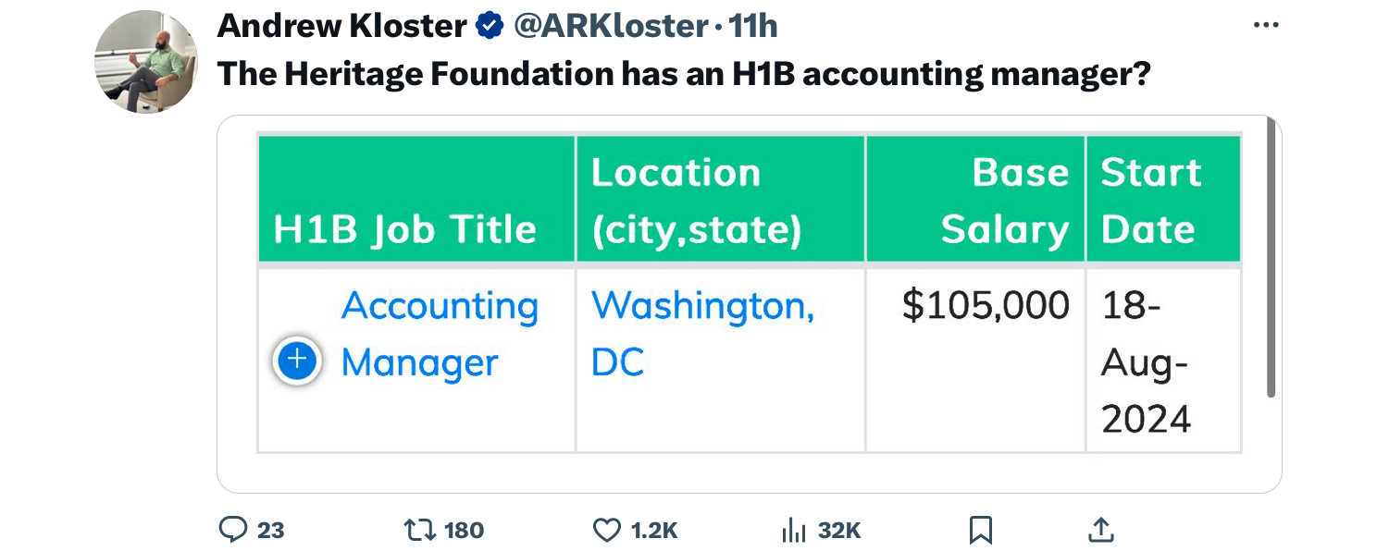Click the 11h timestamp
This screenshot has height=551, width=1377.
point(753,27)
